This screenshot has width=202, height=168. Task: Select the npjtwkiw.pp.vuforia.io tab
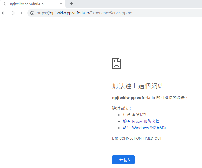pyautogui.click(x=33, y=4)
